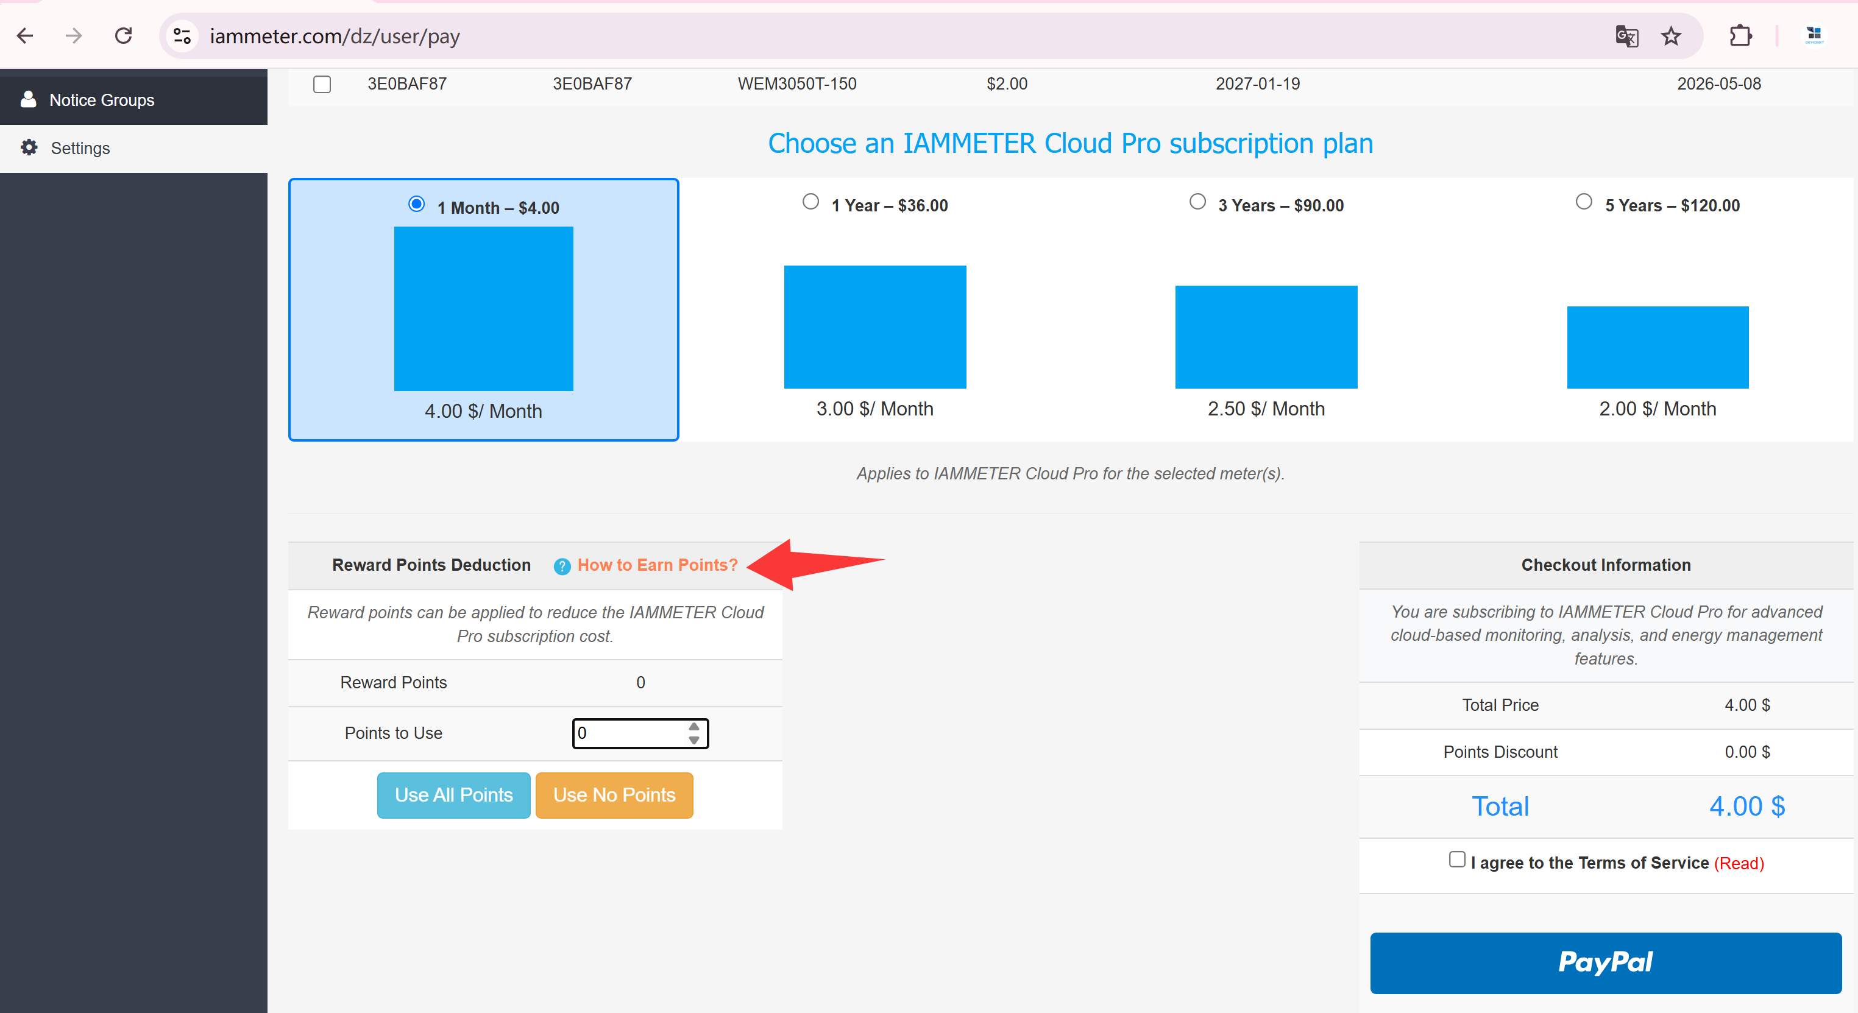The width and height of the screenshot is (1858, 1013).
Task: Click Use No Points button
Action: pyautogui.click(x=614, y=796)
